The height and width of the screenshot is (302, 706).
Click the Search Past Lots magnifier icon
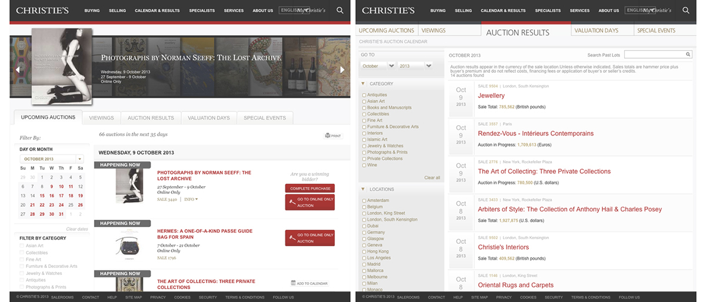click(688, 55)
